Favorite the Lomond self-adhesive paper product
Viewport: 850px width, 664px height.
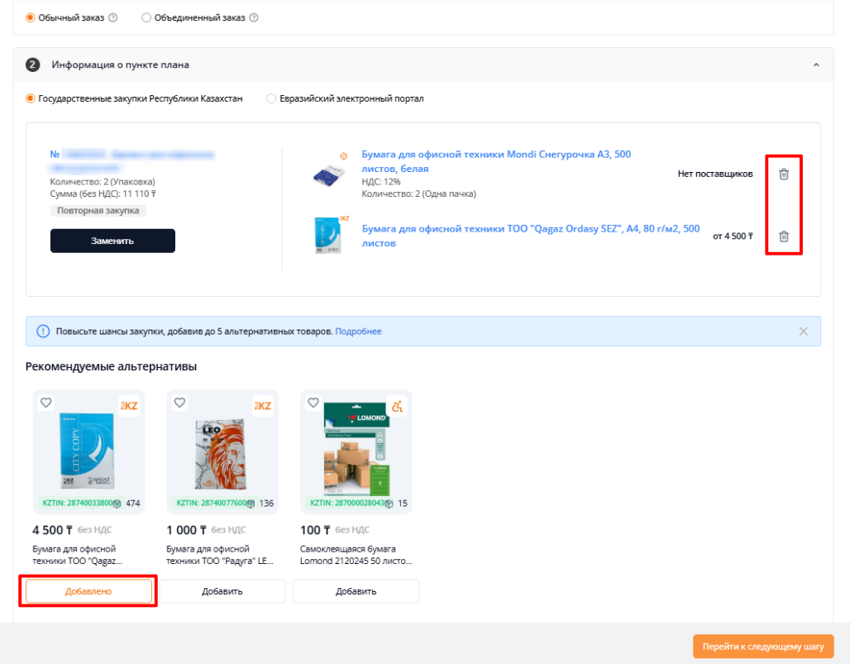[313, 403]
